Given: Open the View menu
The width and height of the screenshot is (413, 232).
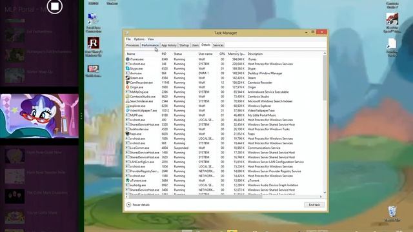Looking at the screenshot, I should (150, 39).
